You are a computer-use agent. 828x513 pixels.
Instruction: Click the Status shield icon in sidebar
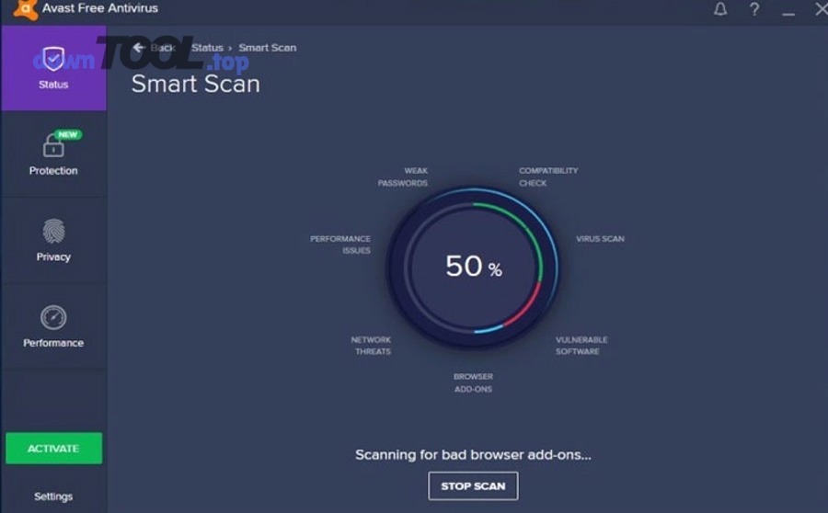pos(53,59)
